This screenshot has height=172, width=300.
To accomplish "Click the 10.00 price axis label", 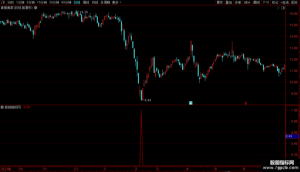I will (x=293, y=82).
